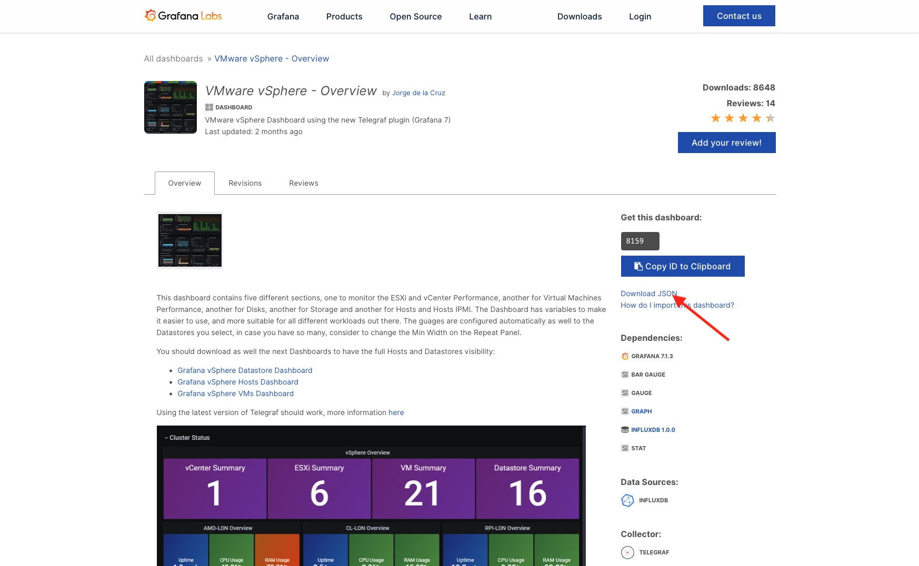This screenshot has height=566, width=919.
Task: Open the Learn navigation menu
Action: [x=481, y=16]
